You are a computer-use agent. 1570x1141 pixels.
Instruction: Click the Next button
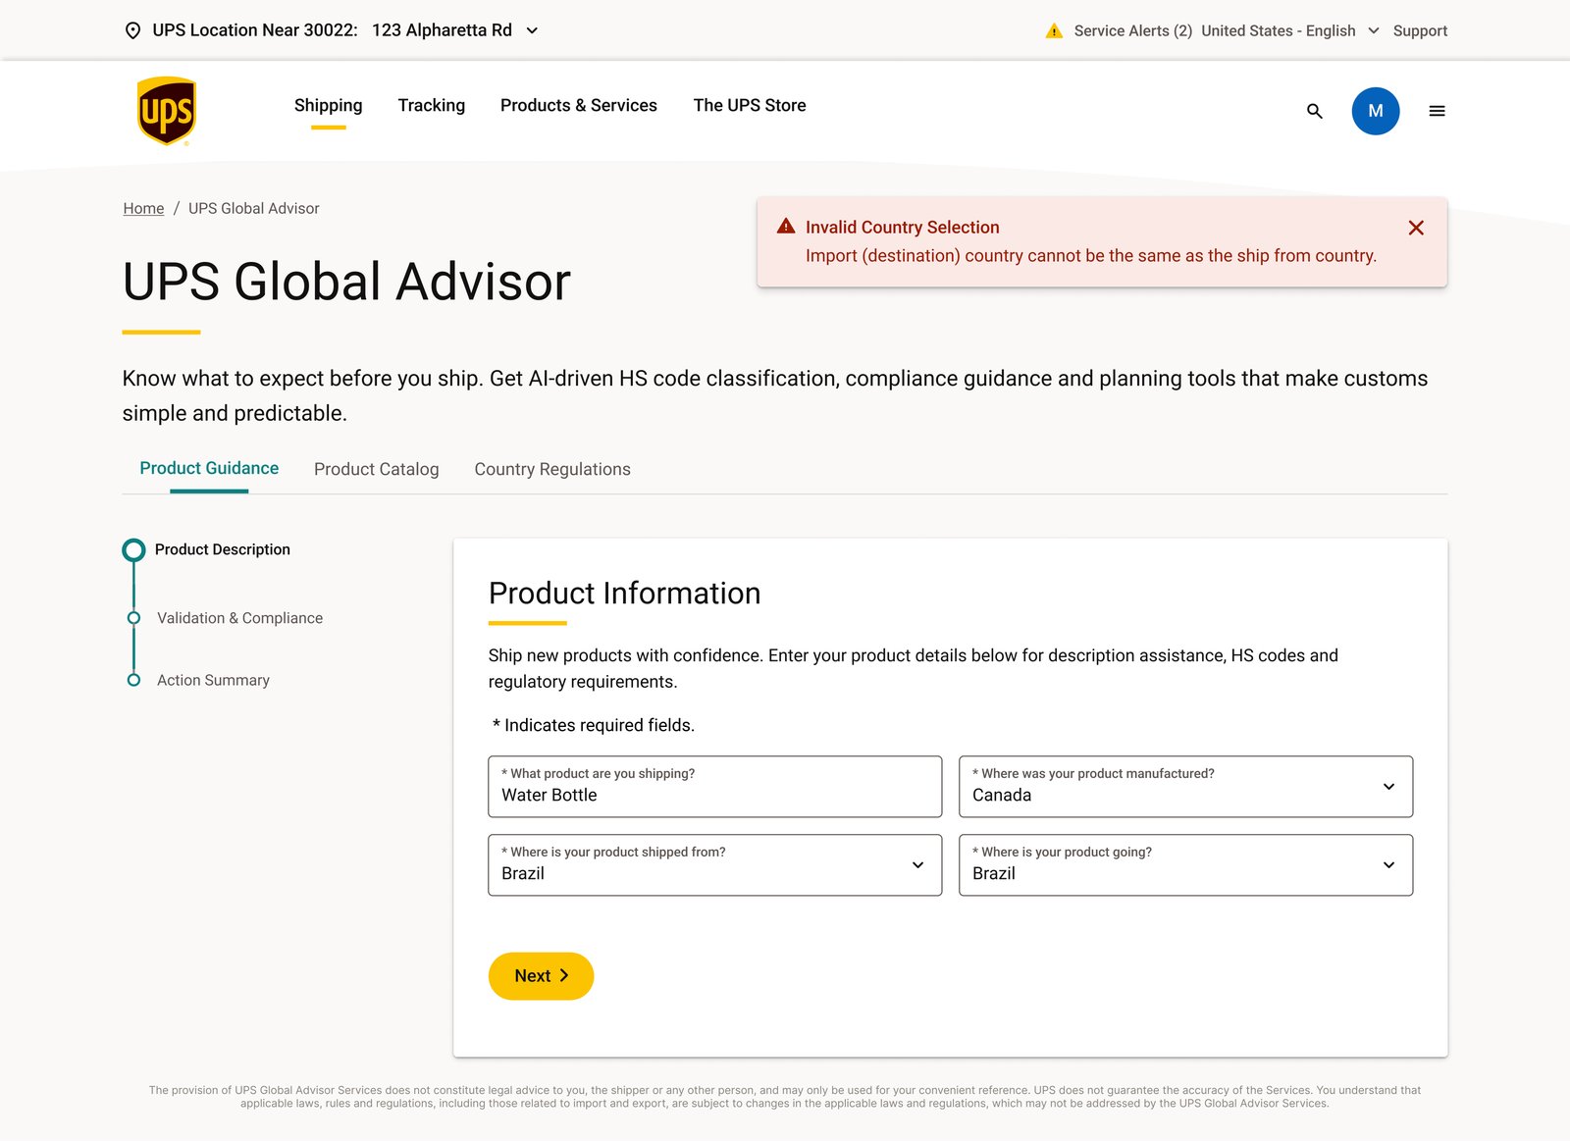pyautogui.click(x=541, y=976)
